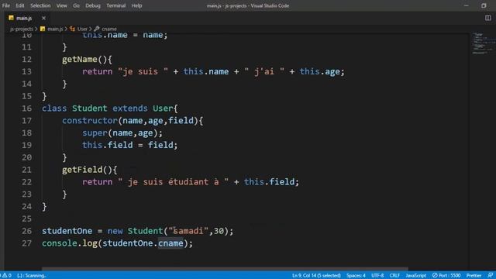
Task: Click super on line 18
Action: [x=95, y=133]
